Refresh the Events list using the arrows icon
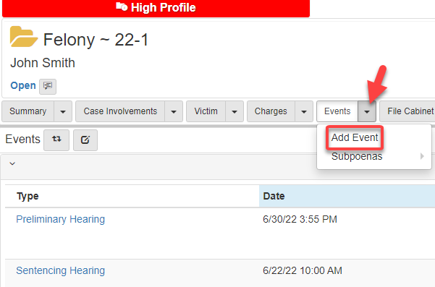Viewport: 435px width, 287px height. click(x=56, y=140)
